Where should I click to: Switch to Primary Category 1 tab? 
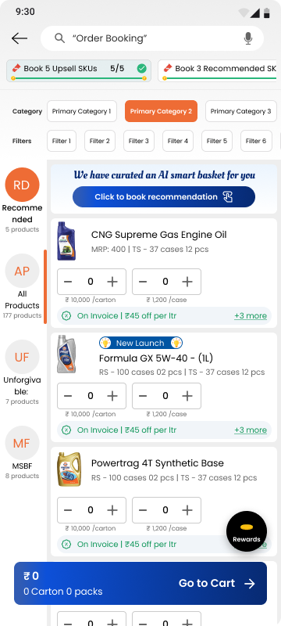coord(82,111)
